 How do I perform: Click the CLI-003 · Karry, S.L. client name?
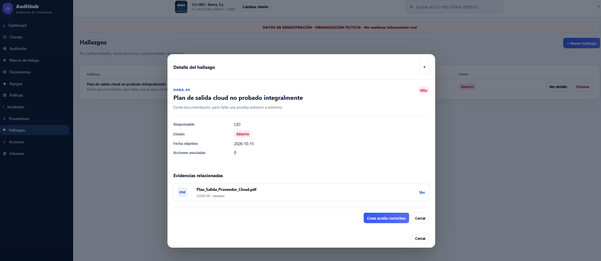(208, 5)
